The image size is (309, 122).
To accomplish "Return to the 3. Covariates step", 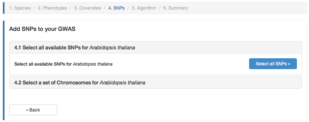I will (x=88, y=8).
